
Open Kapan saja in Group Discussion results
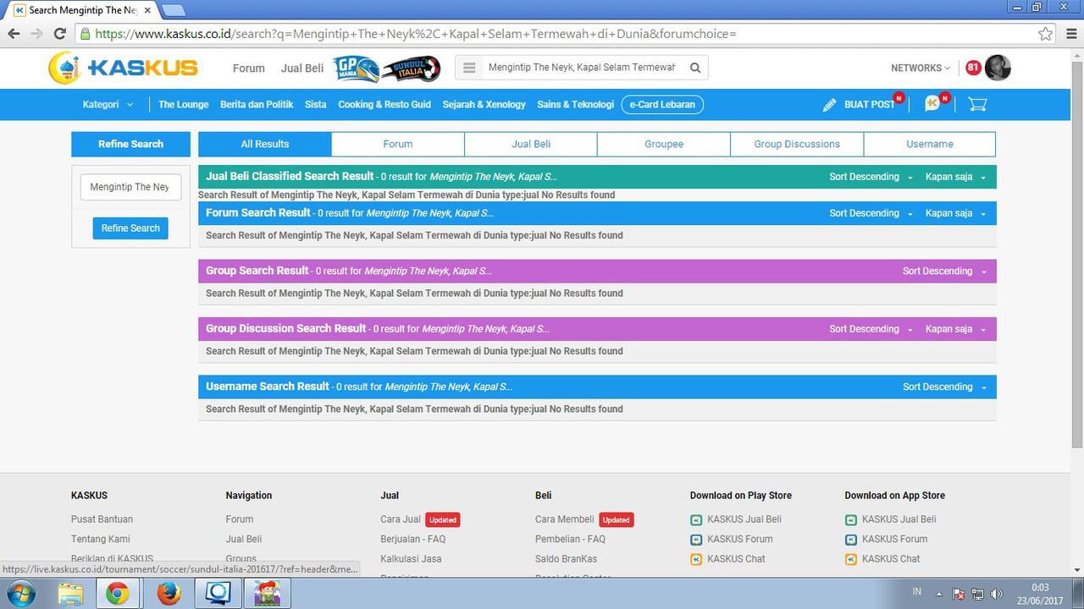(x=955, y=329)
